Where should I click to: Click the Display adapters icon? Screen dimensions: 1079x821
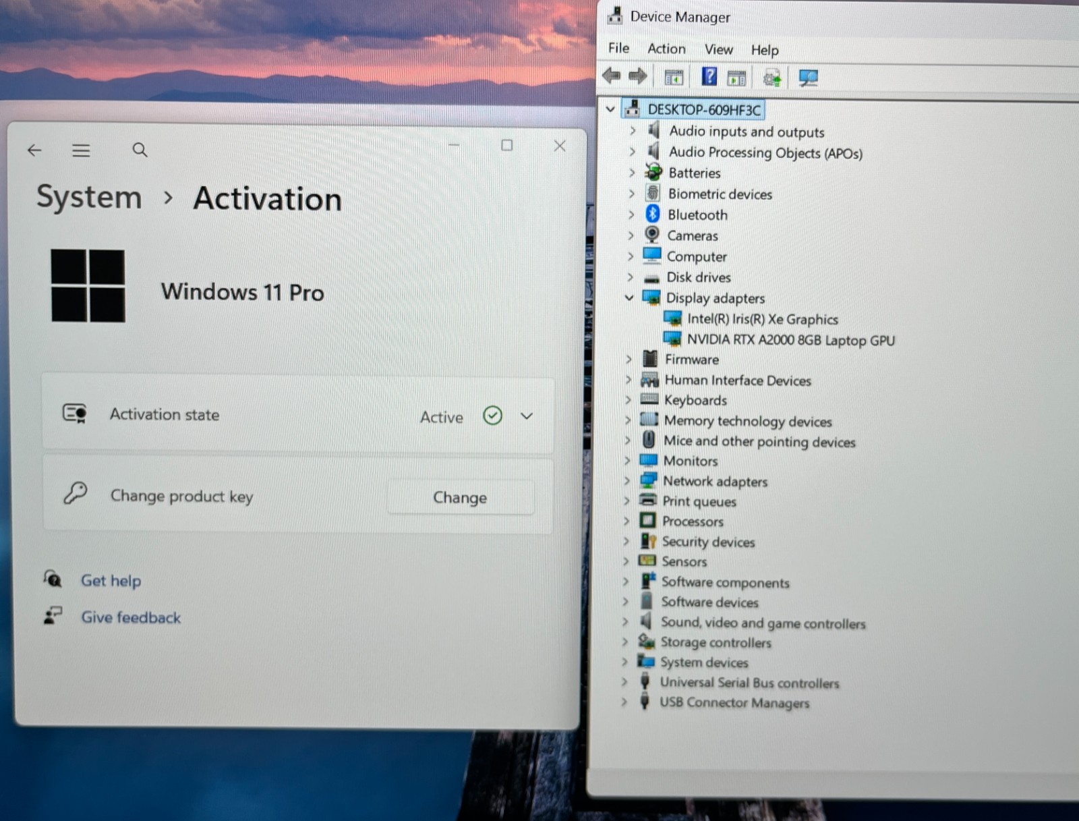click(651, 297)
